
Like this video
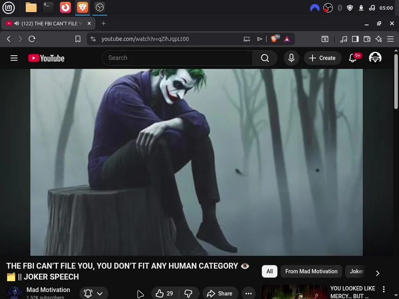tap(165, 294)
